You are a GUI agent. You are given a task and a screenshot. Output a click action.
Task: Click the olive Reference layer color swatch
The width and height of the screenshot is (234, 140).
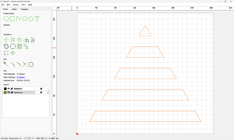click(5, 92)
